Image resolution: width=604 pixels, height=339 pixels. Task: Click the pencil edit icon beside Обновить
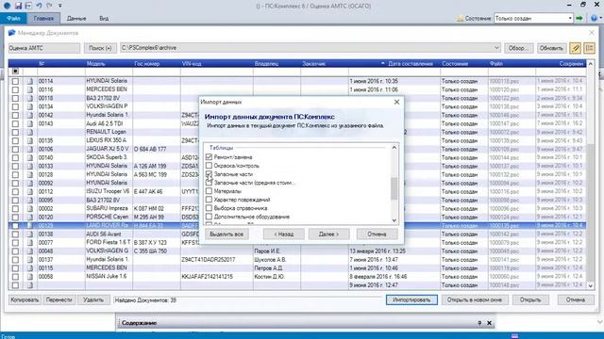tap(576, 48)
